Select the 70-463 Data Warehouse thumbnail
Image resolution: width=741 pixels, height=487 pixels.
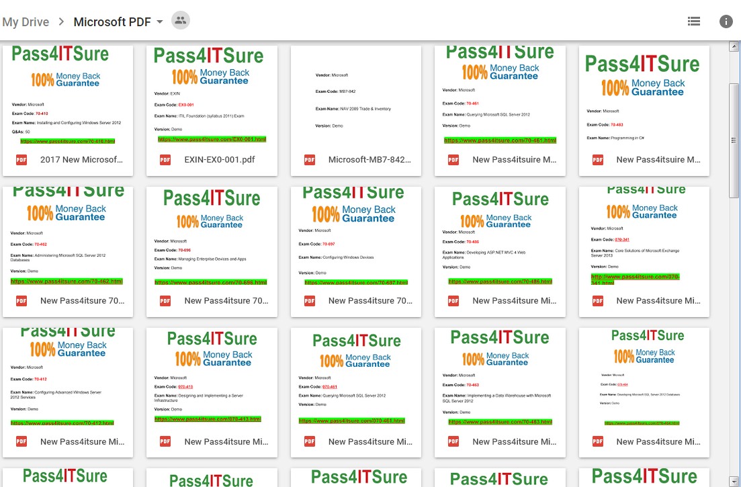500,377
